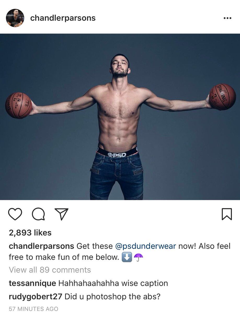The width and height of the screenshot is (240, 314).
Task: View the 2,893 likes list
Action: [30, 233]
